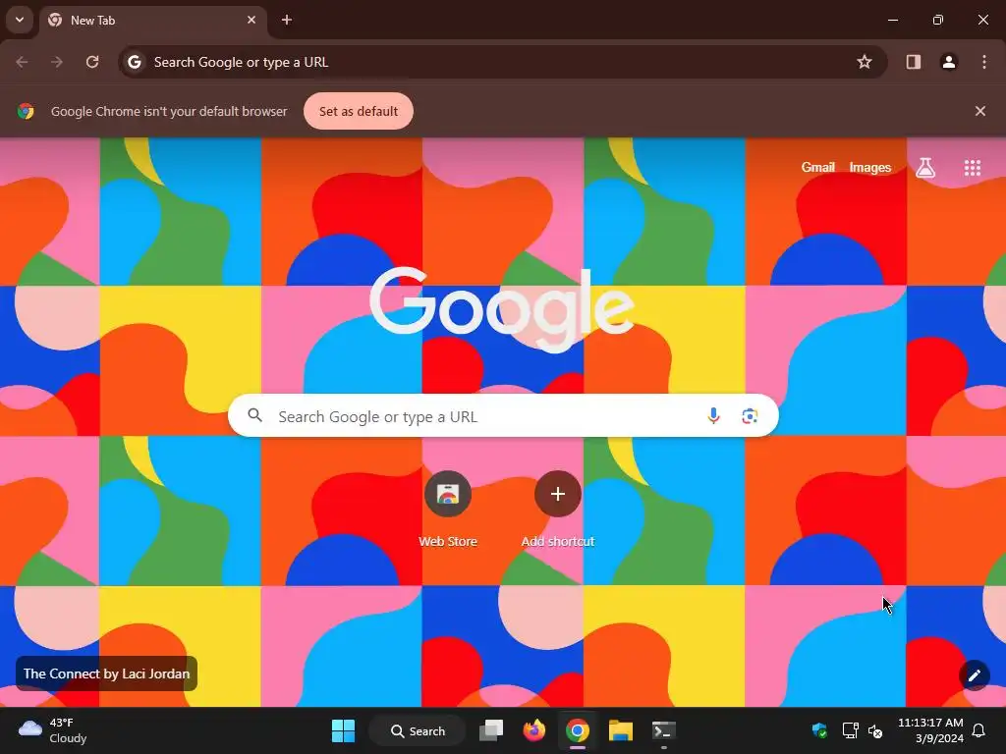Open the Windows Start menu

point(343,730)
